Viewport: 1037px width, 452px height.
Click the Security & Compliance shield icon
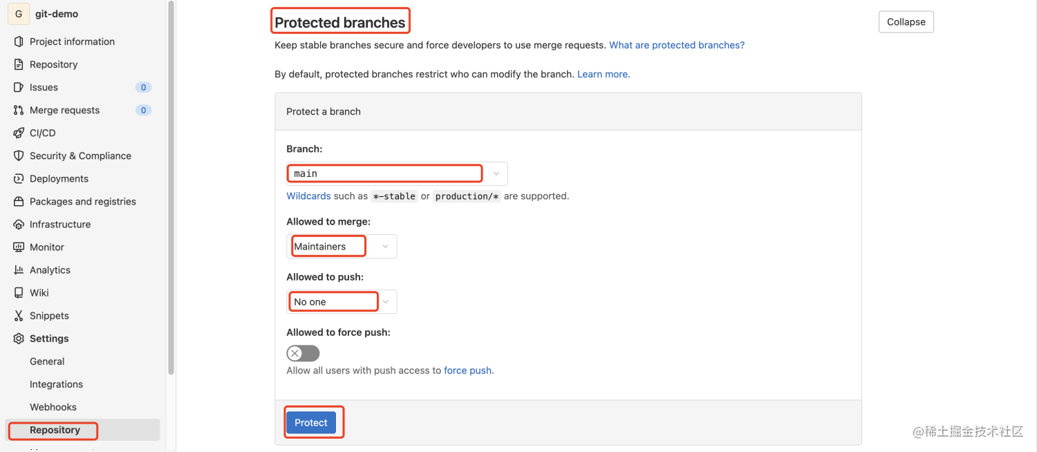tap(19, 156)
